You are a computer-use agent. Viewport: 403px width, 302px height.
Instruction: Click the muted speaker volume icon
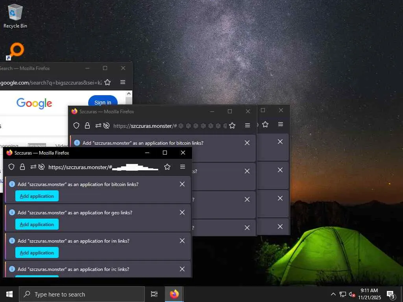(x=352, y=294)
